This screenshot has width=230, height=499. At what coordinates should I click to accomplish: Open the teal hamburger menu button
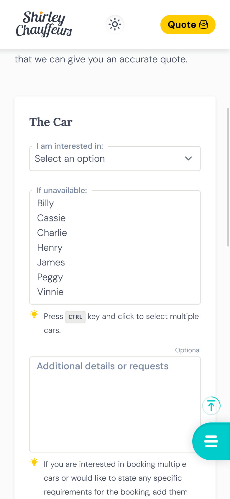point(211,441)
